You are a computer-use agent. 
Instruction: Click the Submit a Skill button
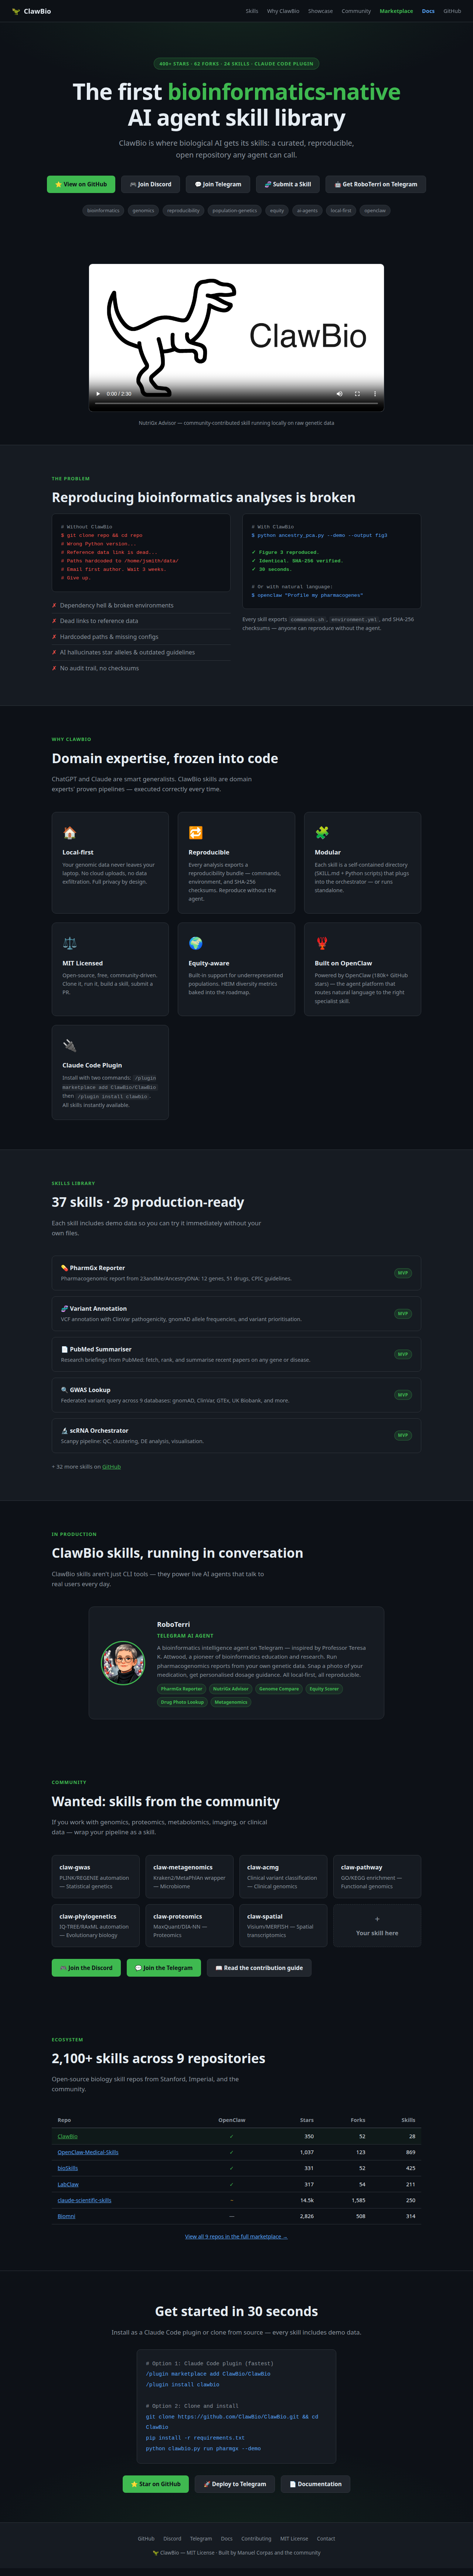[x=288, y=184]
